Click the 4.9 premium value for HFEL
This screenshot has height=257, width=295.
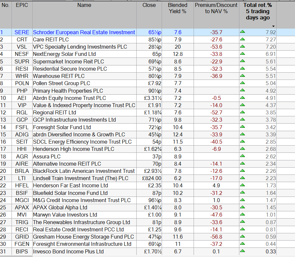[x=216, y=186]
